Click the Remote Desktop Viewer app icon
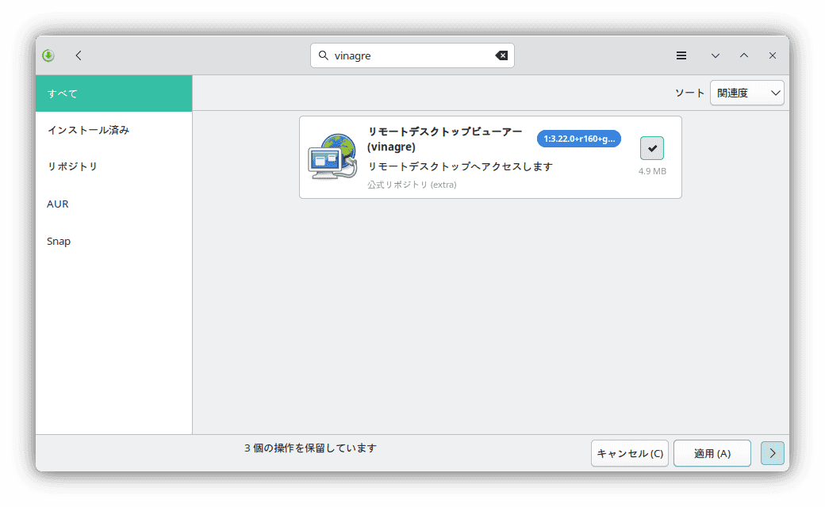The height and width of the screenshot is (507, 825). coord(332,157)
